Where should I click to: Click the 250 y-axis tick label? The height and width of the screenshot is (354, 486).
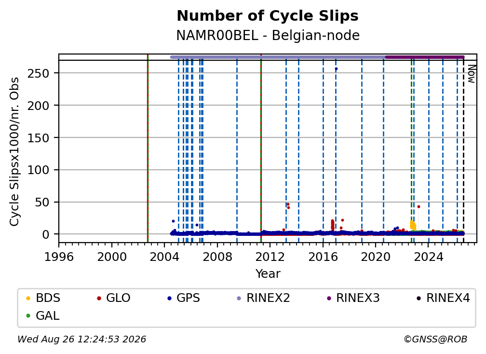click(x=38, y=73)
